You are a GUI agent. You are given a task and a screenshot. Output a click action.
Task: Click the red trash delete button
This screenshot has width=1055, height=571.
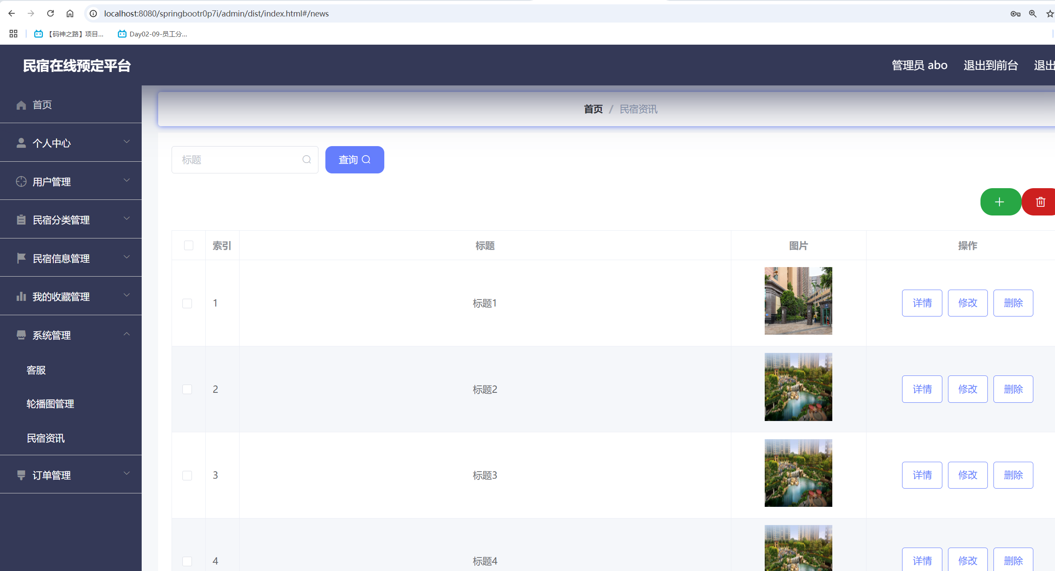1040,202
